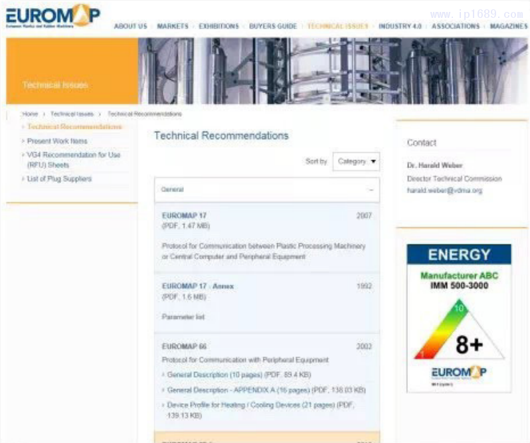Click Technical Issues in the breadcrumb
This screenshot has width=530, height=443.
pos(72,114)
